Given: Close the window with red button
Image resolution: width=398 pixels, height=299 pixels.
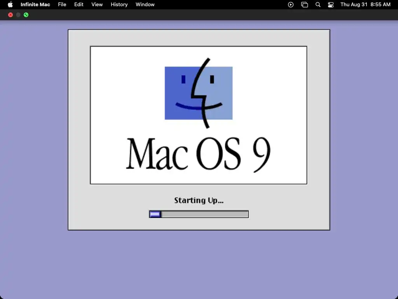Looking at the screenshot, I should 10,15.
